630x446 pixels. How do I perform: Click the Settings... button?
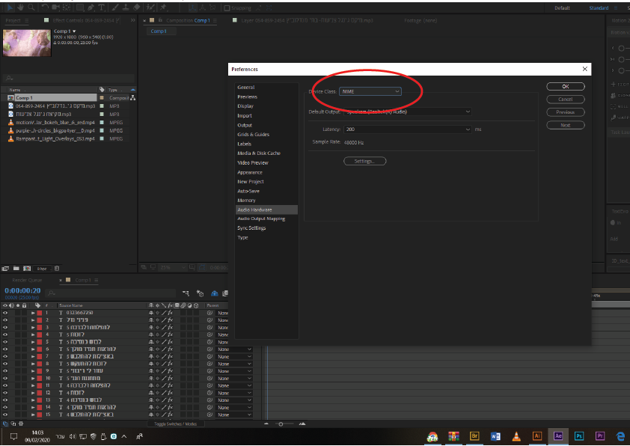(365, 161)
